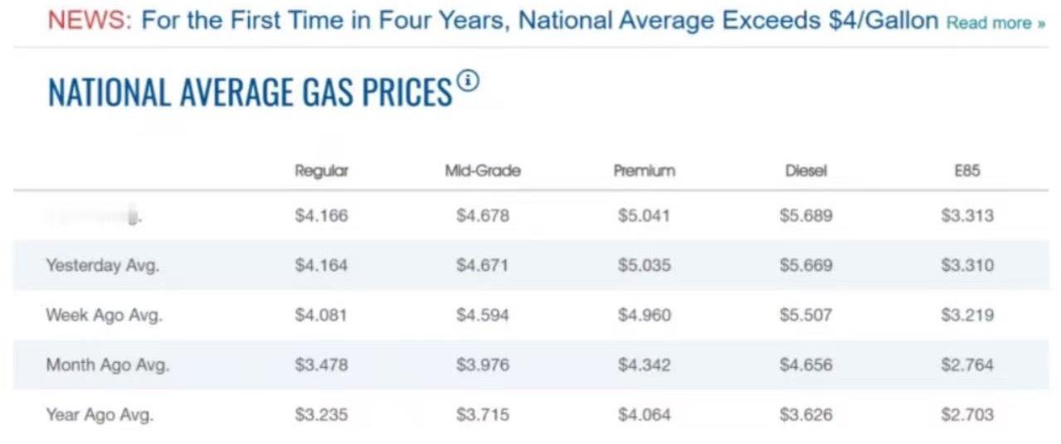Click the Premium column header
The height and width of the screenshot is (444, 1061).
tap(645, 171)
